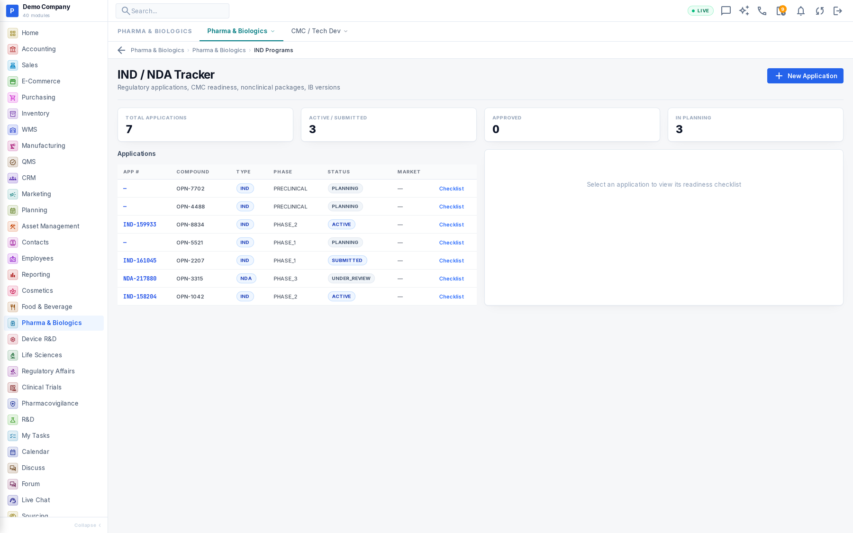Open the AI sparkle assistant icon
The image size is (853, 533).
744,11
